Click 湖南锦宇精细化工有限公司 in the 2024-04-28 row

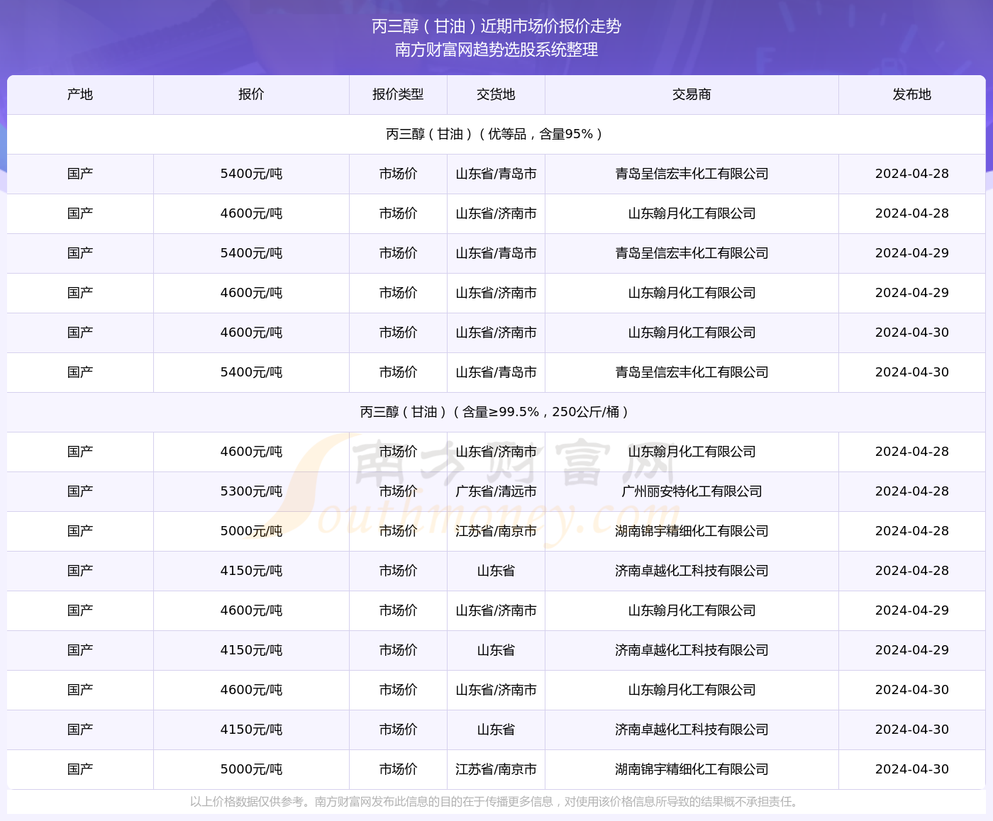coord(692,531)
